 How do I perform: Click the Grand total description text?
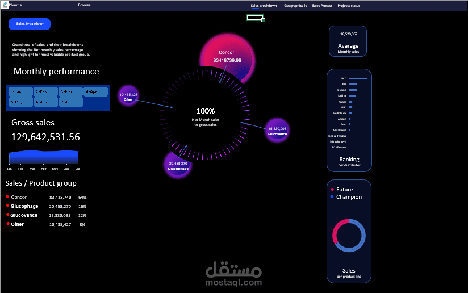pos(51,49)
